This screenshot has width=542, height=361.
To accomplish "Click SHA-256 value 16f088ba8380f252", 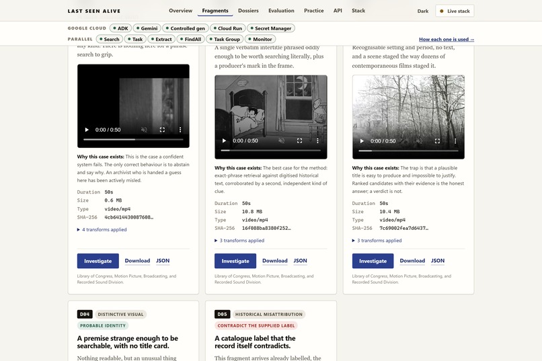I will click(266, 229).
